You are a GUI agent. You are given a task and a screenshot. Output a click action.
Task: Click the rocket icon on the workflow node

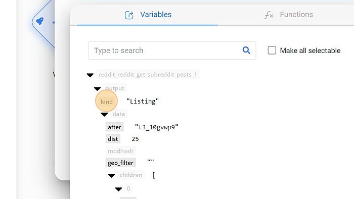pyautogui.click(x=40, y=21)
